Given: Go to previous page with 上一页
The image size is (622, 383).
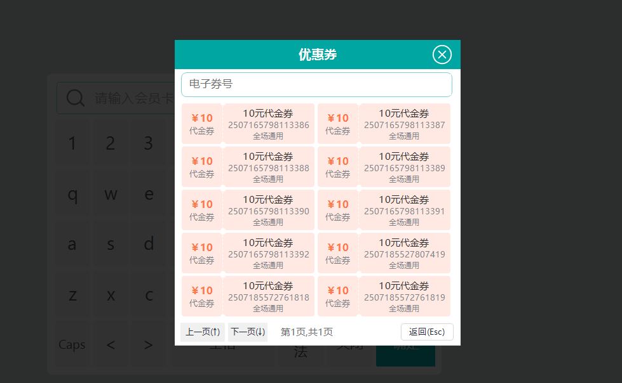Looking at the screenshot, I should pos(203,332).
